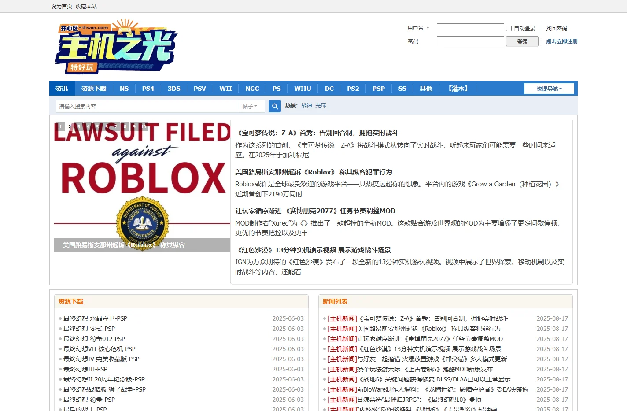Open news item 前BioWare制作人爆料
The height and width of the screenshot is (411, 627).
(x=443, y=389)
